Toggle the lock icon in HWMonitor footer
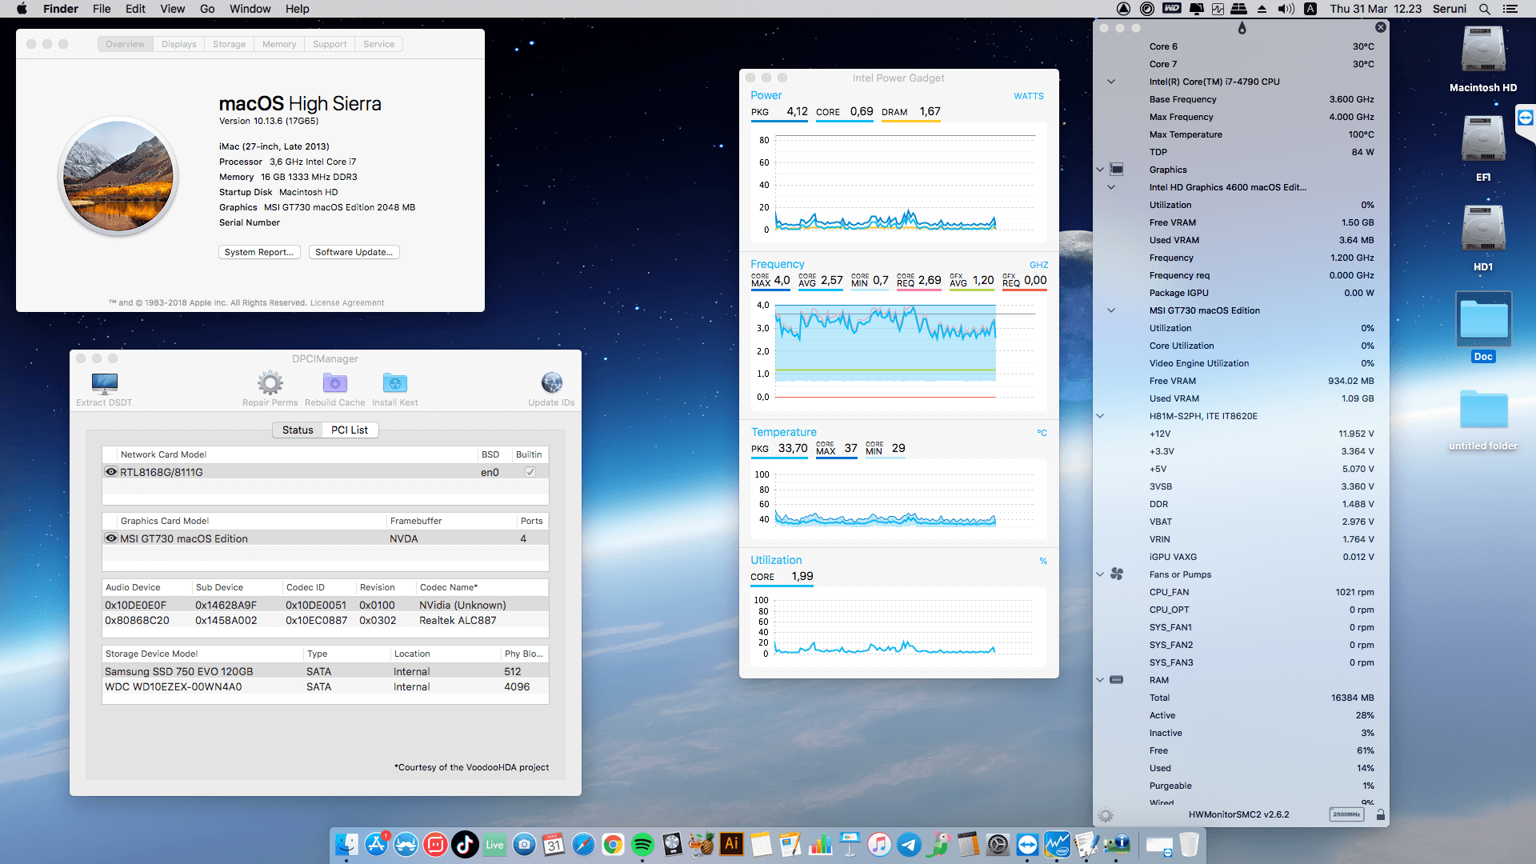The width and height of the screenshot is (1536, 864). (1380, 814)
